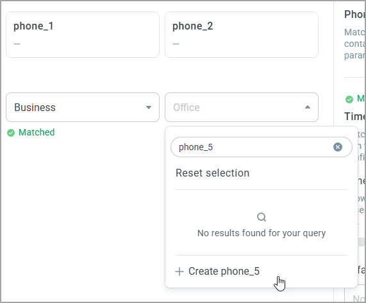Viewport: 366px width, 303px height.
Task: Click the 'No results found for your query' text
Action: 262,233
